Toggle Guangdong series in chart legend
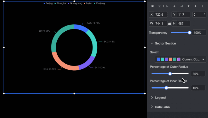Image resolution: width=208 pixels, height=118 pixels. [x=75, y=3]
